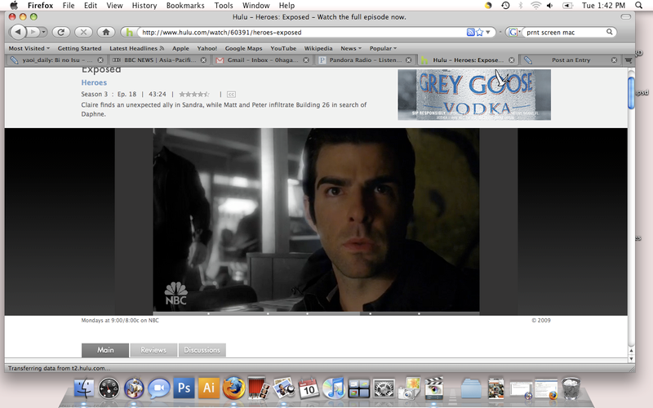Open Spotlight search in menu bar
The image size is (653, 408).
pyautogui.click(x=638, y=6)
